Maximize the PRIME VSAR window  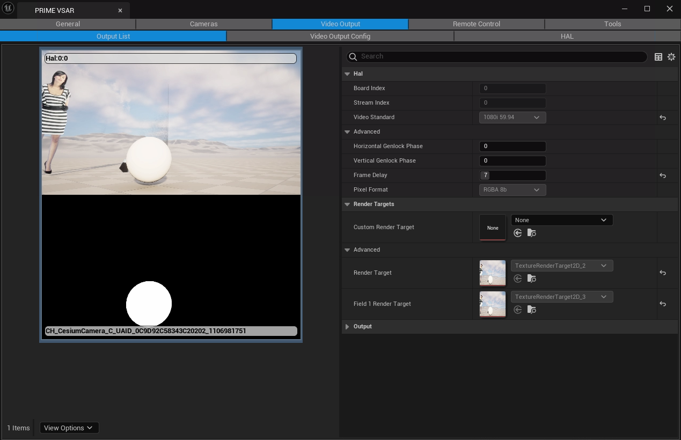[647, 9]
